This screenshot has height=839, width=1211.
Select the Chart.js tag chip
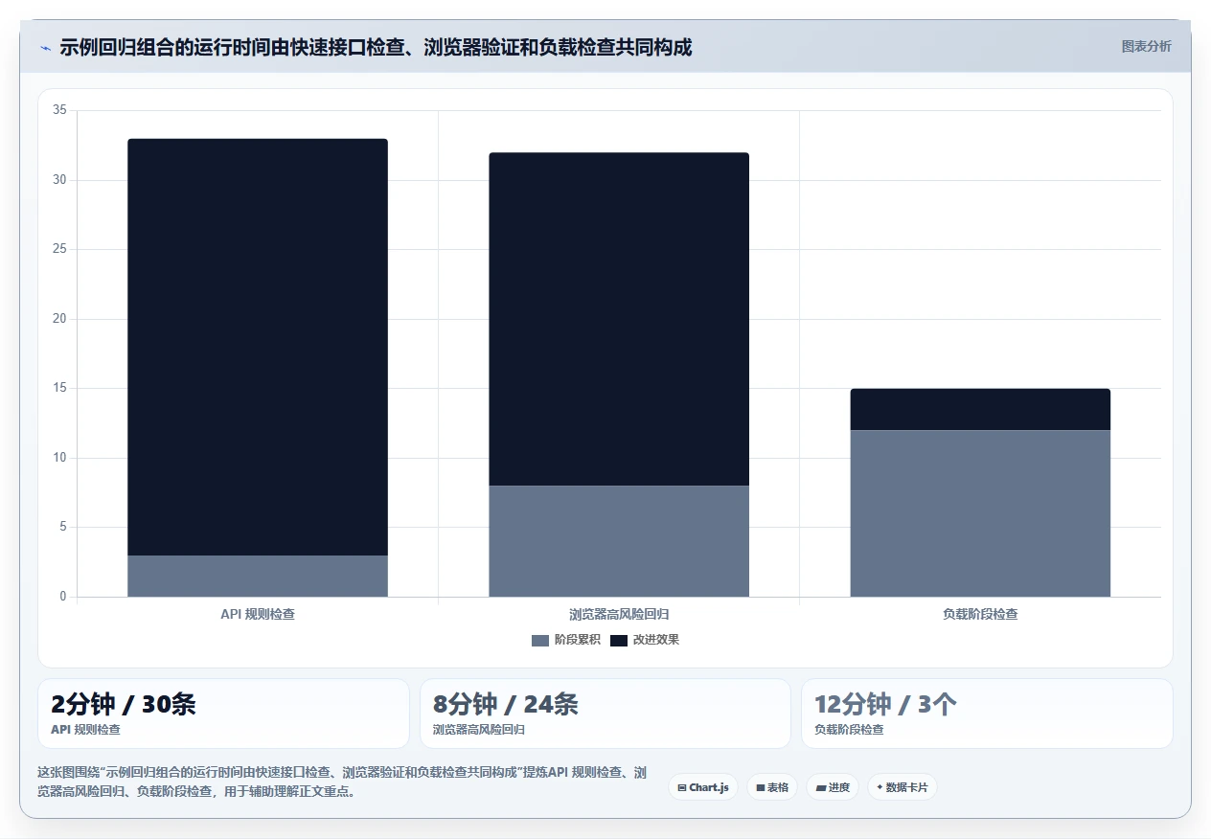click(x=703, y=787)
